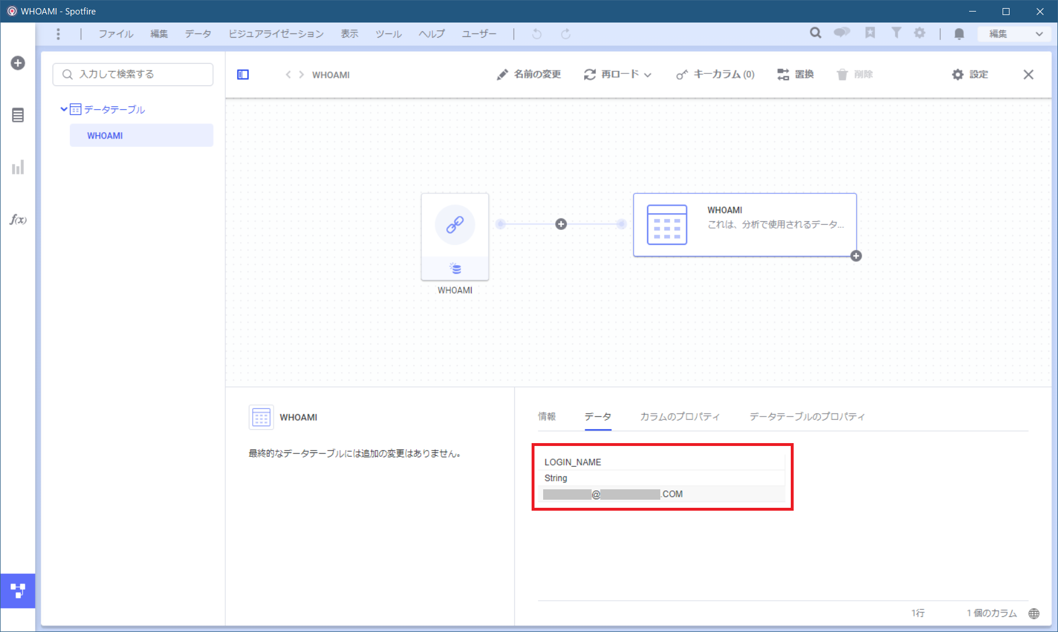Open the ツール menu

tap(388, 34)
